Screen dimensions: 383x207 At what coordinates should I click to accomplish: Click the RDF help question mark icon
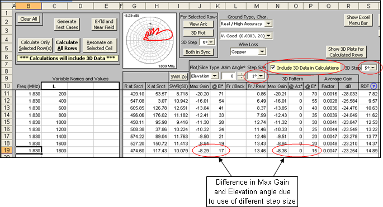pos(373,86)
